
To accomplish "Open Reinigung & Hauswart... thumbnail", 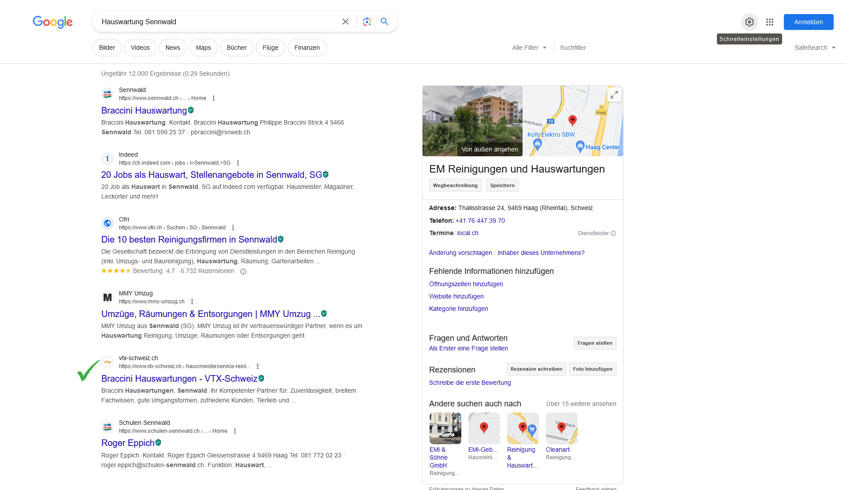I will 523,428.
